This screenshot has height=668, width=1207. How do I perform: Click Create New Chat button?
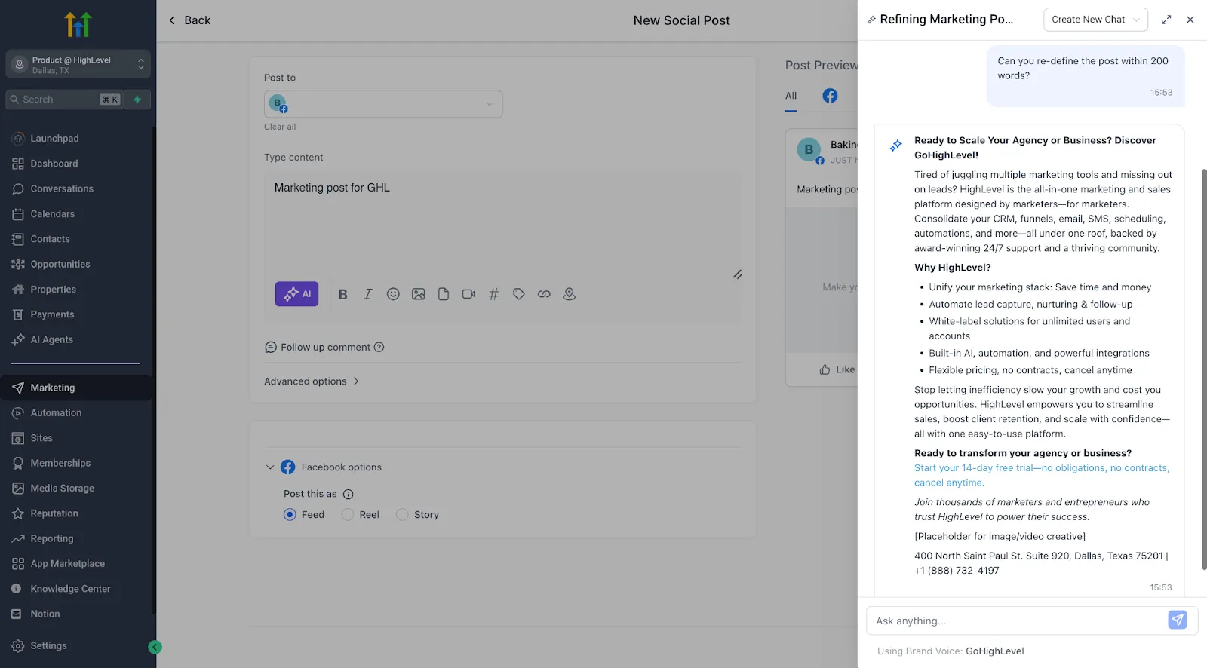pyautogui.click(x=1095, y=20)
